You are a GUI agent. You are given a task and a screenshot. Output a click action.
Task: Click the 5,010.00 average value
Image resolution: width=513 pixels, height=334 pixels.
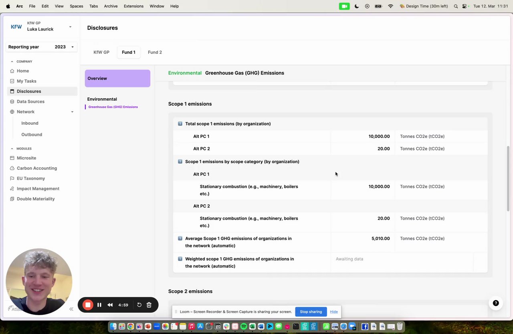(x=380, y=239)
